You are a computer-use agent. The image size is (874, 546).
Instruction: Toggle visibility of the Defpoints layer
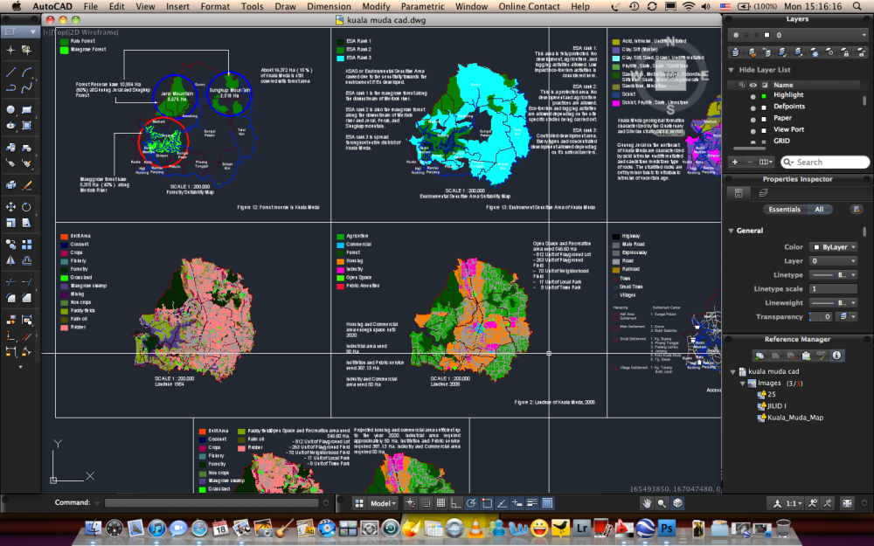[753, 107]
